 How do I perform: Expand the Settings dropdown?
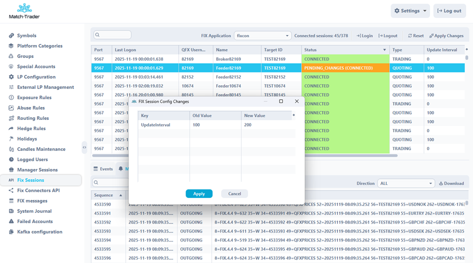pos(410,10)
